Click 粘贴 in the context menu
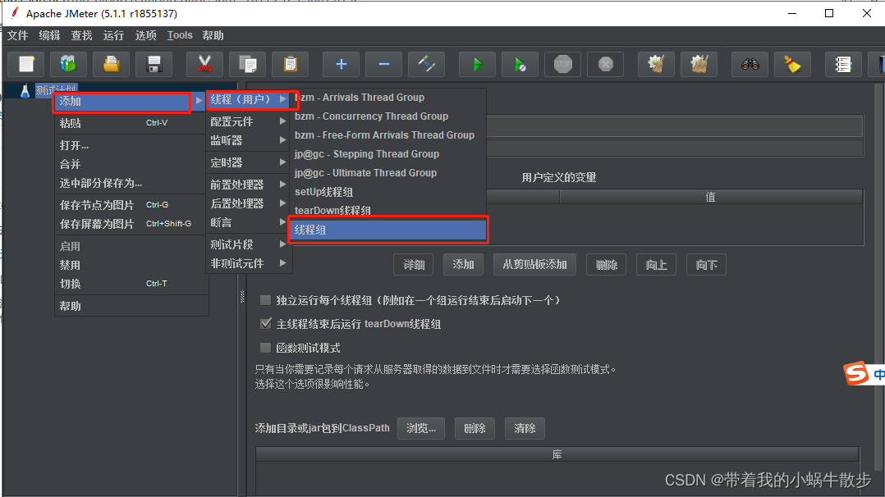Image resolution: width=885 pixels, height=497 pixels. click(131, 123)
